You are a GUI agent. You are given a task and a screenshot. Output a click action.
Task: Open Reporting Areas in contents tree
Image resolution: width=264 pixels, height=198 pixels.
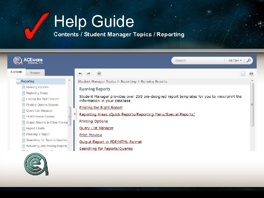(37, 93)
